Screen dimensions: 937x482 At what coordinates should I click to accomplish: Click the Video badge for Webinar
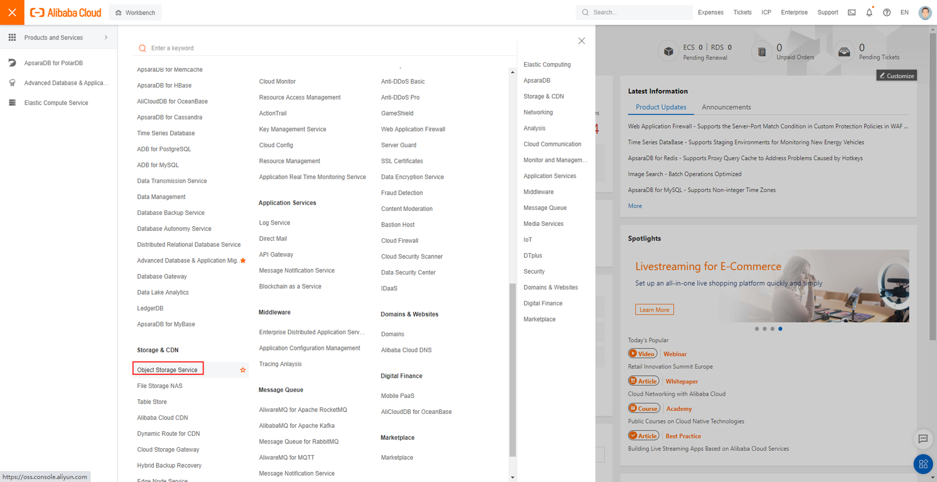click(642, 354)
